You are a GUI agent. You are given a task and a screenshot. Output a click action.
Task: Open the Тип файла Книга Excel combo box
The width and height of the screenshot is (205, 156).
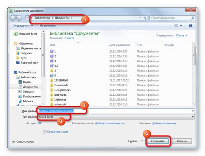[116, 117]
